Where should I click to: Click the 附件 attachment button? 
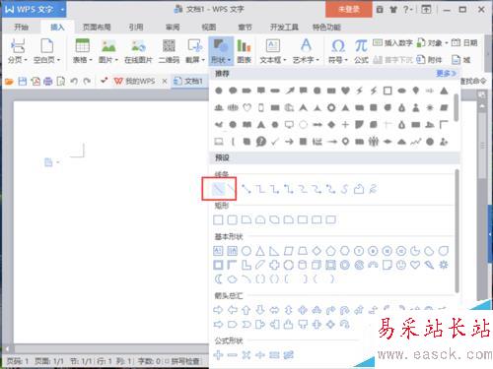[x=429, y=60]
